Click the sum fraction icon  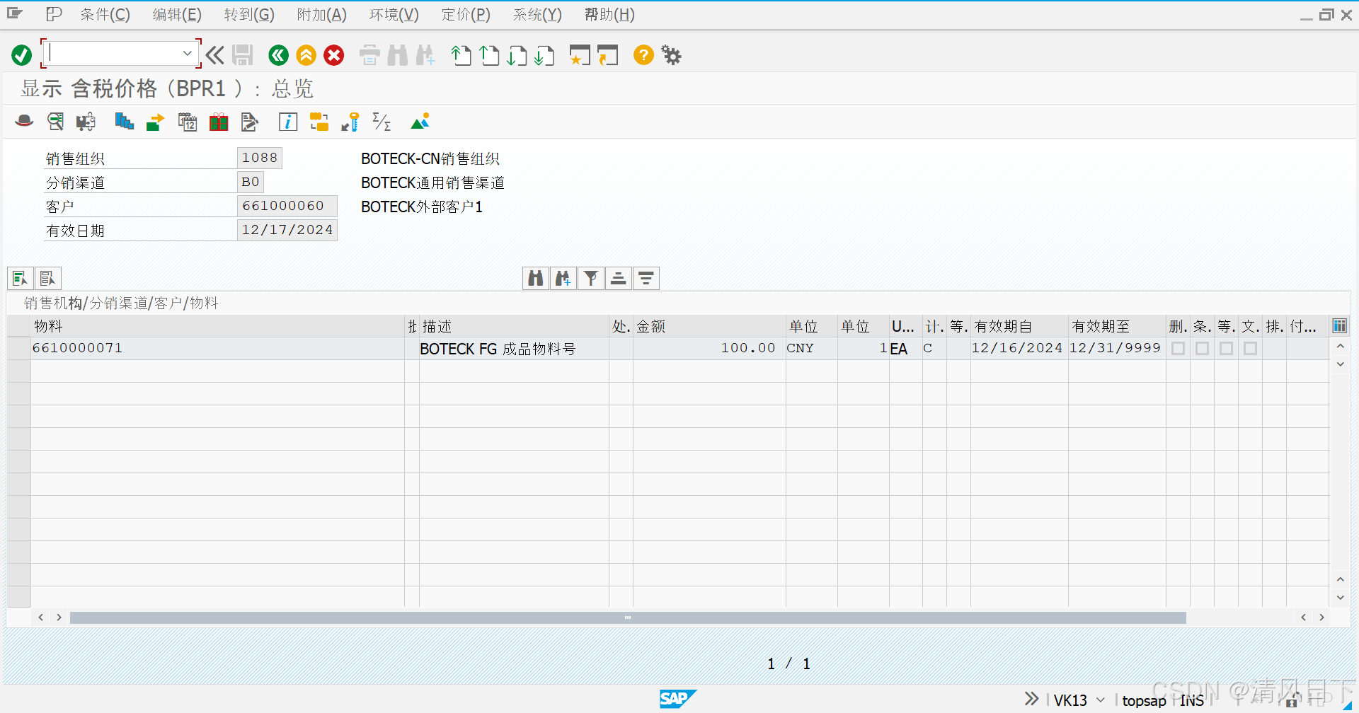coord(382,122)
